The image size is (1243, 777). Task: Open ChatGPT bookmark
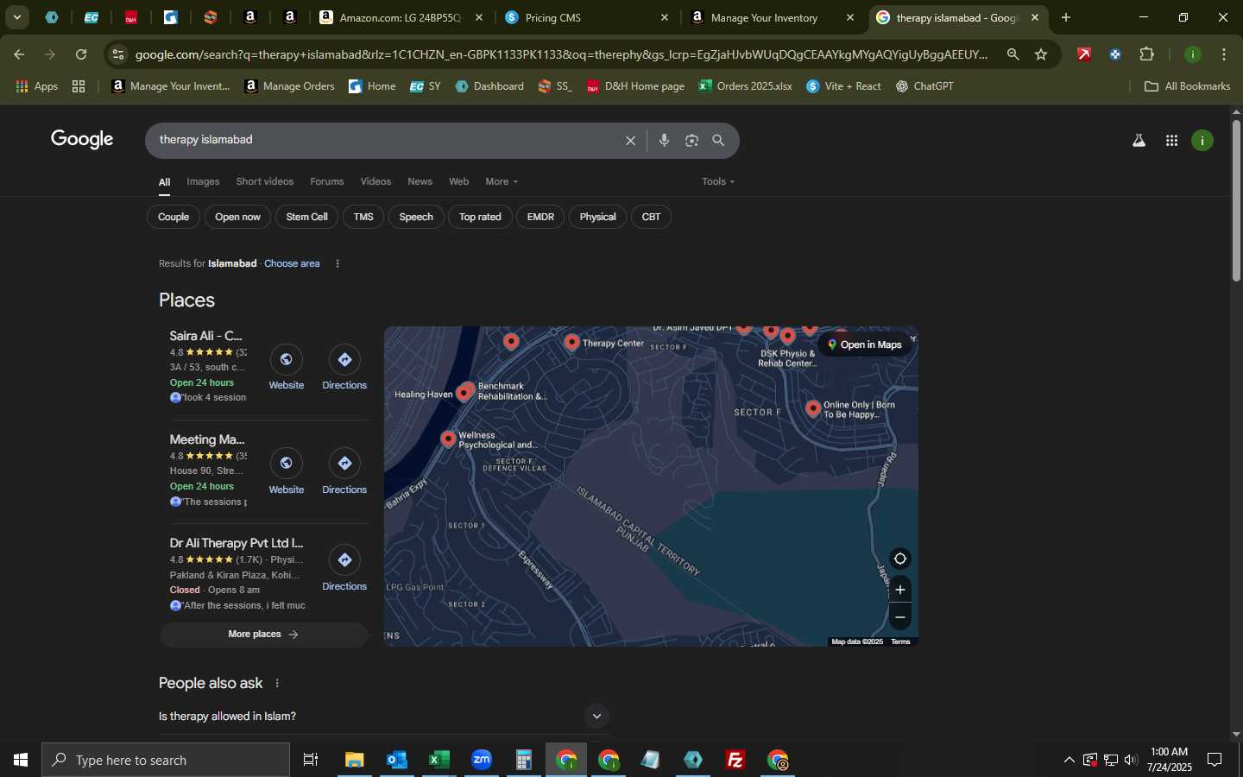(x=924, y=86)
